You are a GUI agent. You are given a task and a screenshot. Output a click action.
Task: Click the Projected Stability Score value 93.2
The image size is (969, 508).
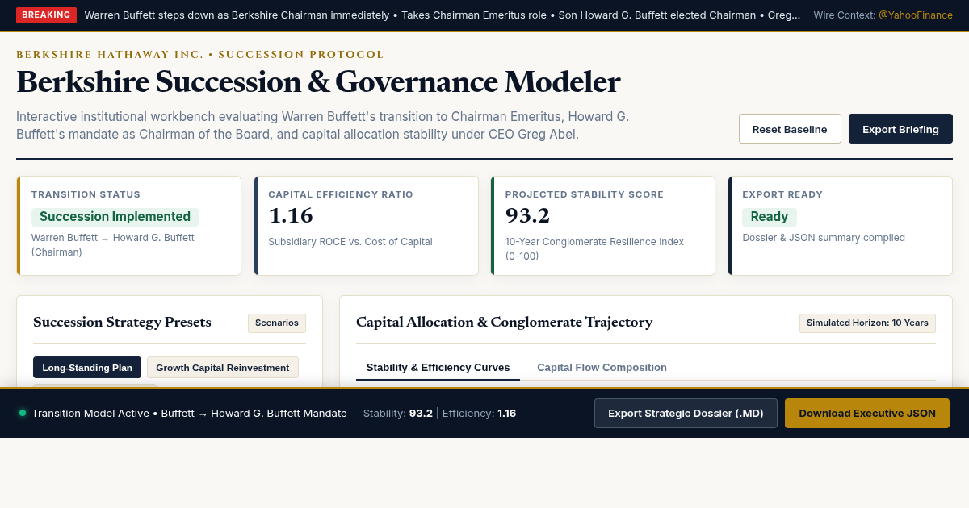point(527,216)
